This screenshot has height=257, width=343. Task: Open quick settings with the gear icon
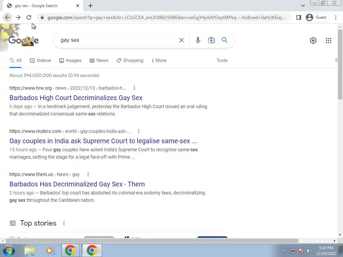pyautogui.click(x=313, y=40)
